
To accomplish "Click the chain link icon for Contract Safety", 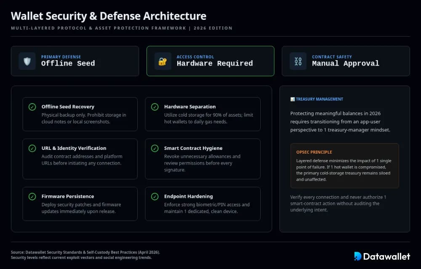I will tap(298, 61).
